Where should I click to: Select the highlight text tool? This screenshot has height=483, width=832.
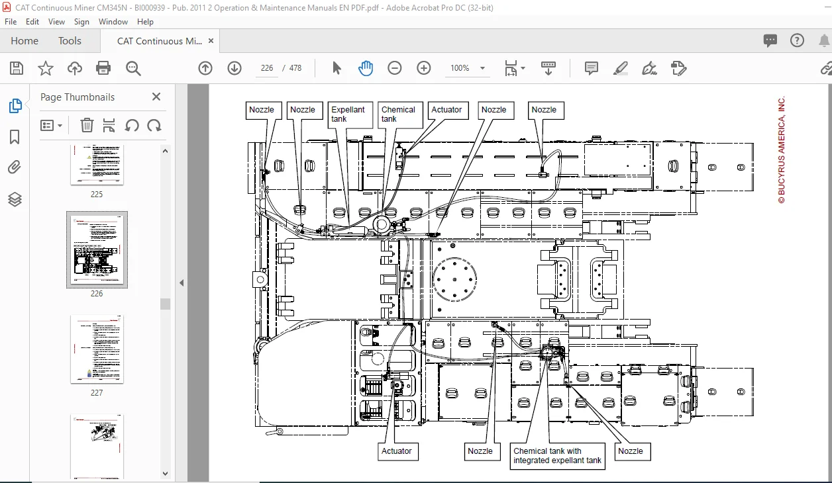click(621, 68)
